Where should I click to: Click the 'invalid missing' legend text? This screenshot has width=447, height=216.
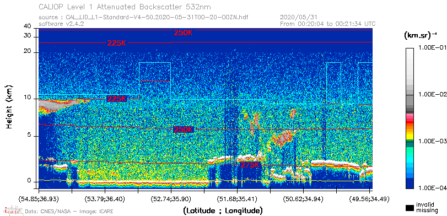tap(427, 208)
